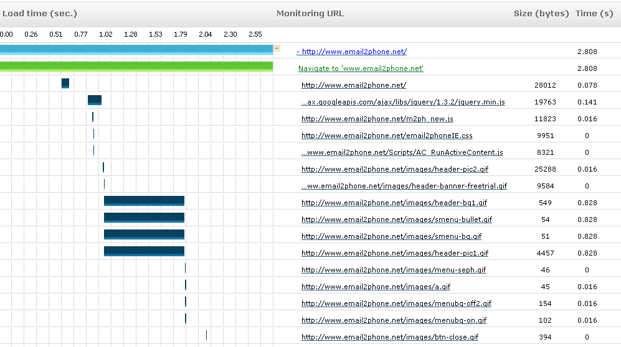Click the 11823 size value
This screenshot has height=347, width=621.
pyautogui.click(x=546, y=119)
